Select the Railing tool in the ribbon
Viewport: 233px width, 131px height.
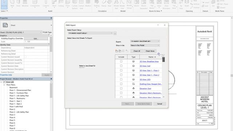tap(96, 4)
